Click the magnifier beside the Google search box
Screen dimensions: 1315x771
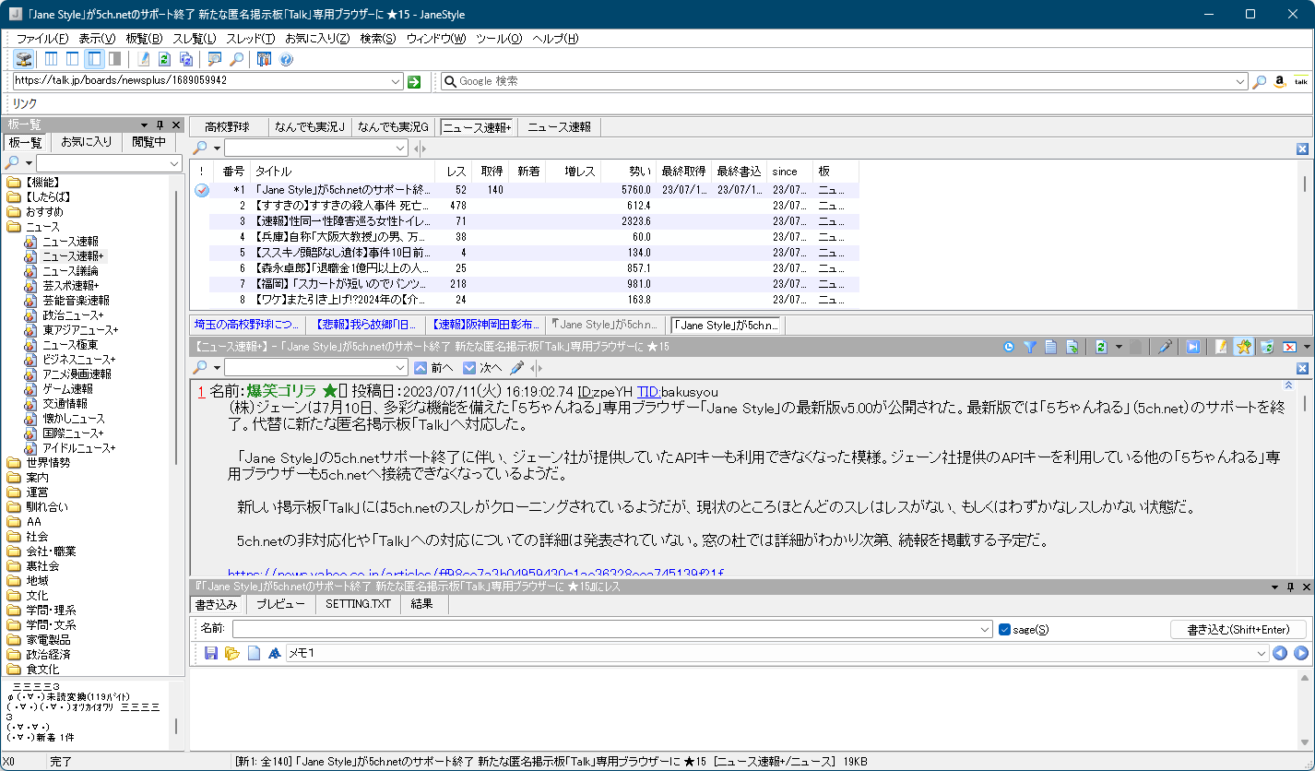pyautogui.click(x=1259, y=81)
